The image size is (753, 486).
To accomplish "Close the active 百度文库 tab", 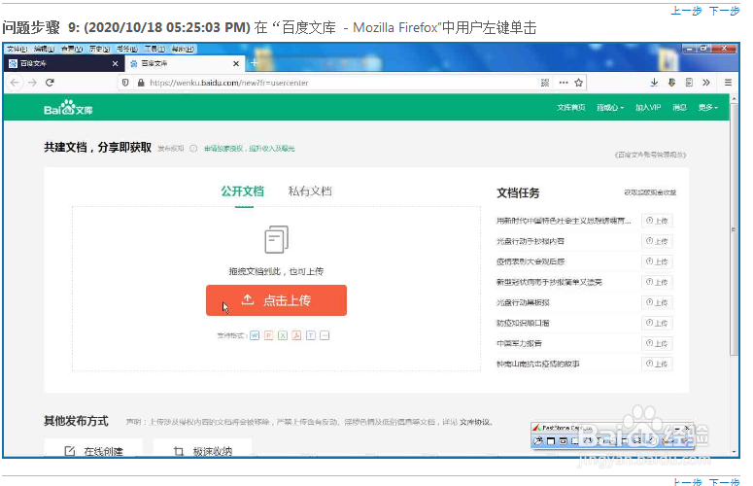I will point(236,63).
